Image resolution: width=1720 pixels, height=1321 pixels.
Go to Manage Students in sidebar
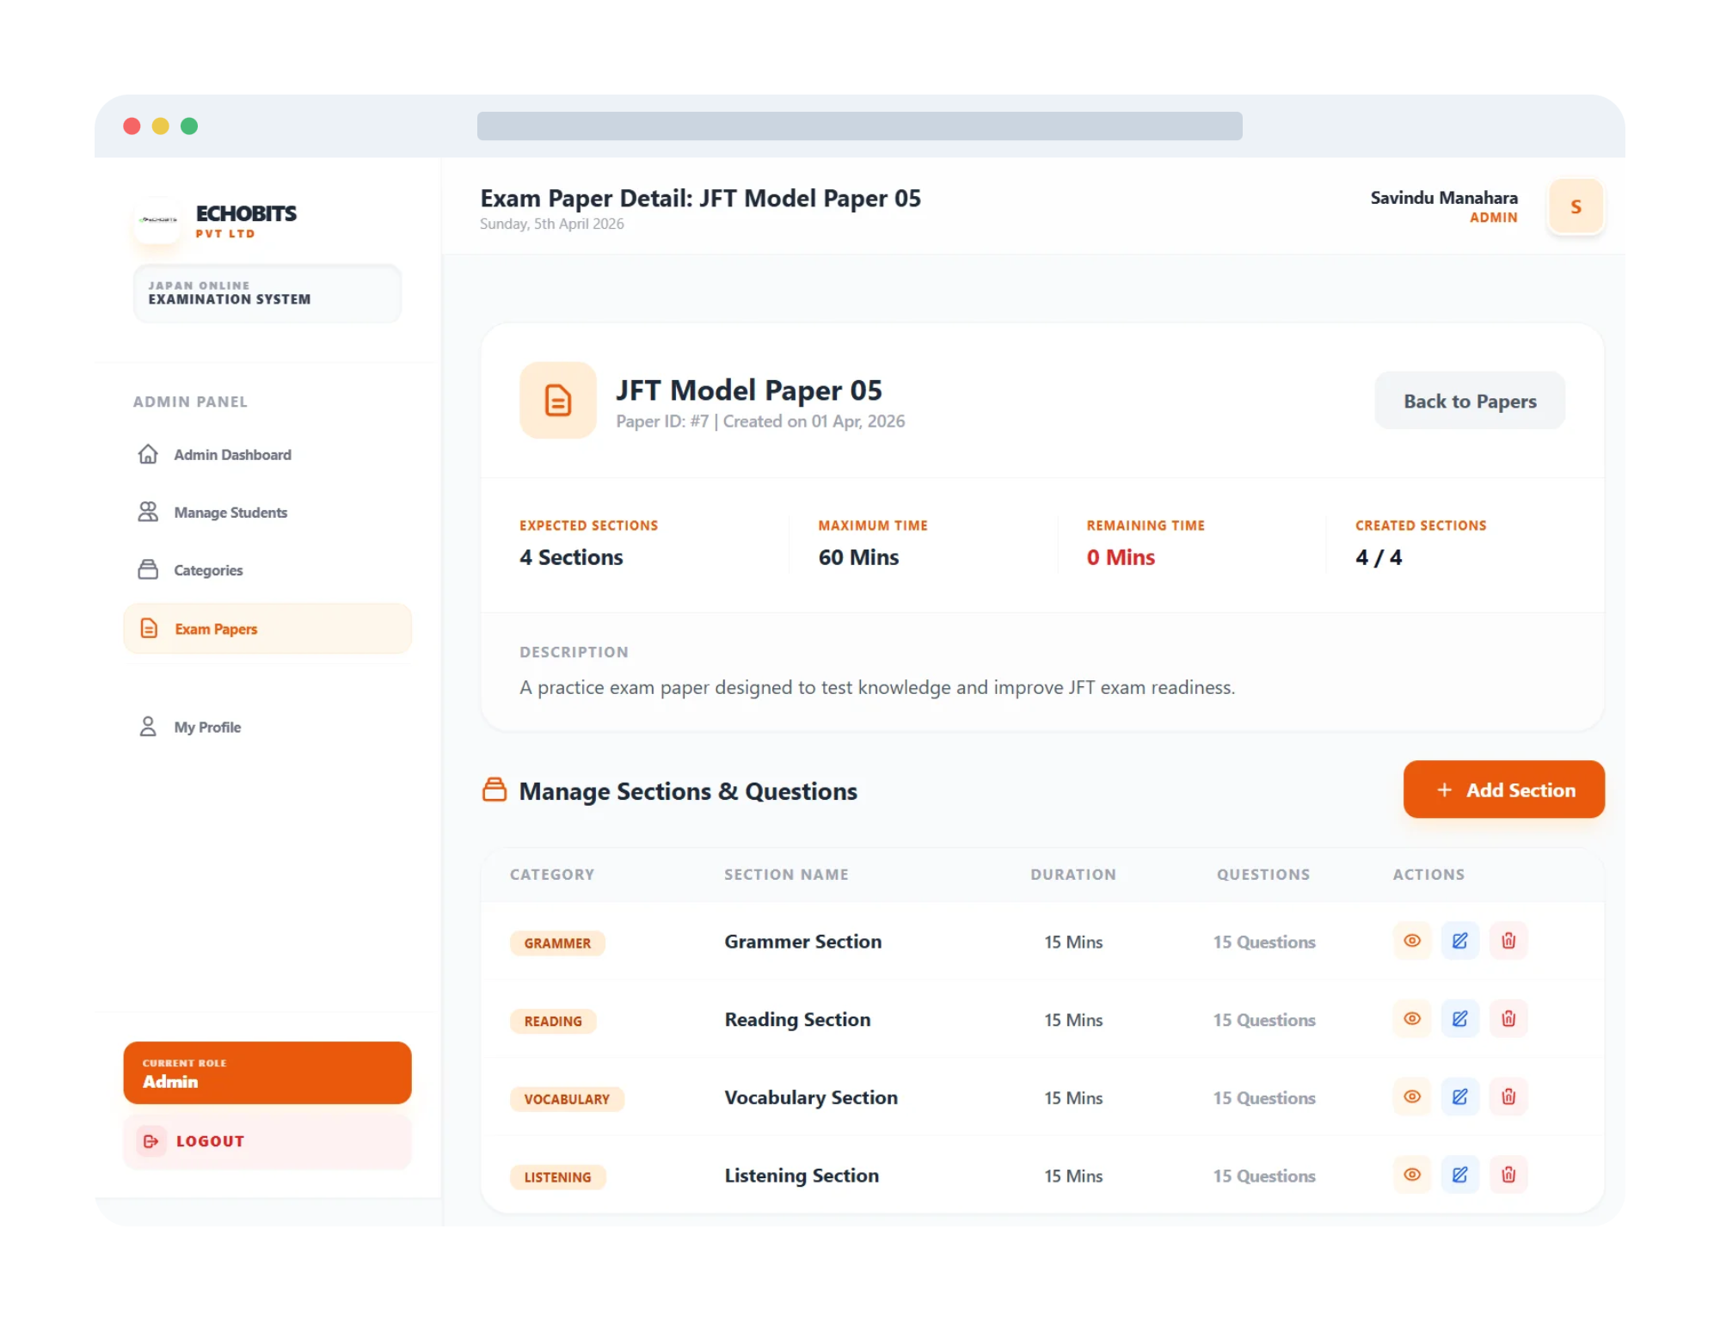click(230, 513)
